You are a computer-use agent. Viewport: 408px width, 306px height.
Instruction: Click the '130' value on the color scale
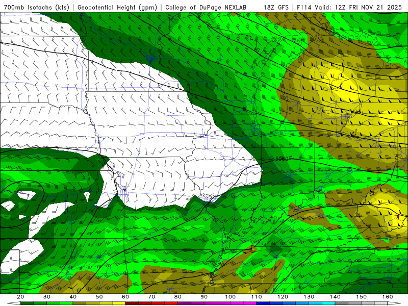click(x=309, y=297)
